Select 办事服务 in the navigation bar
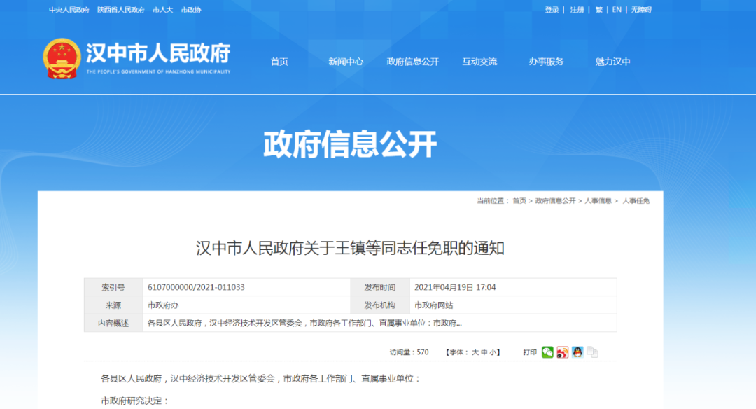756x409 pixels. click(546, 62)
